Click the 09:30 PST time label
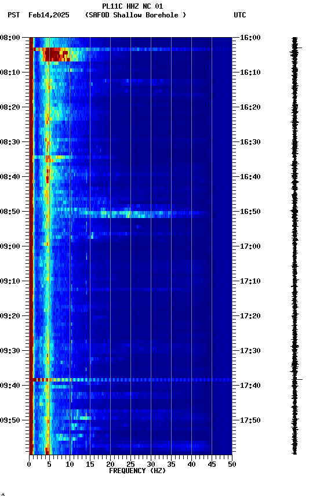 pyautogui.click(x=10, y=351)
